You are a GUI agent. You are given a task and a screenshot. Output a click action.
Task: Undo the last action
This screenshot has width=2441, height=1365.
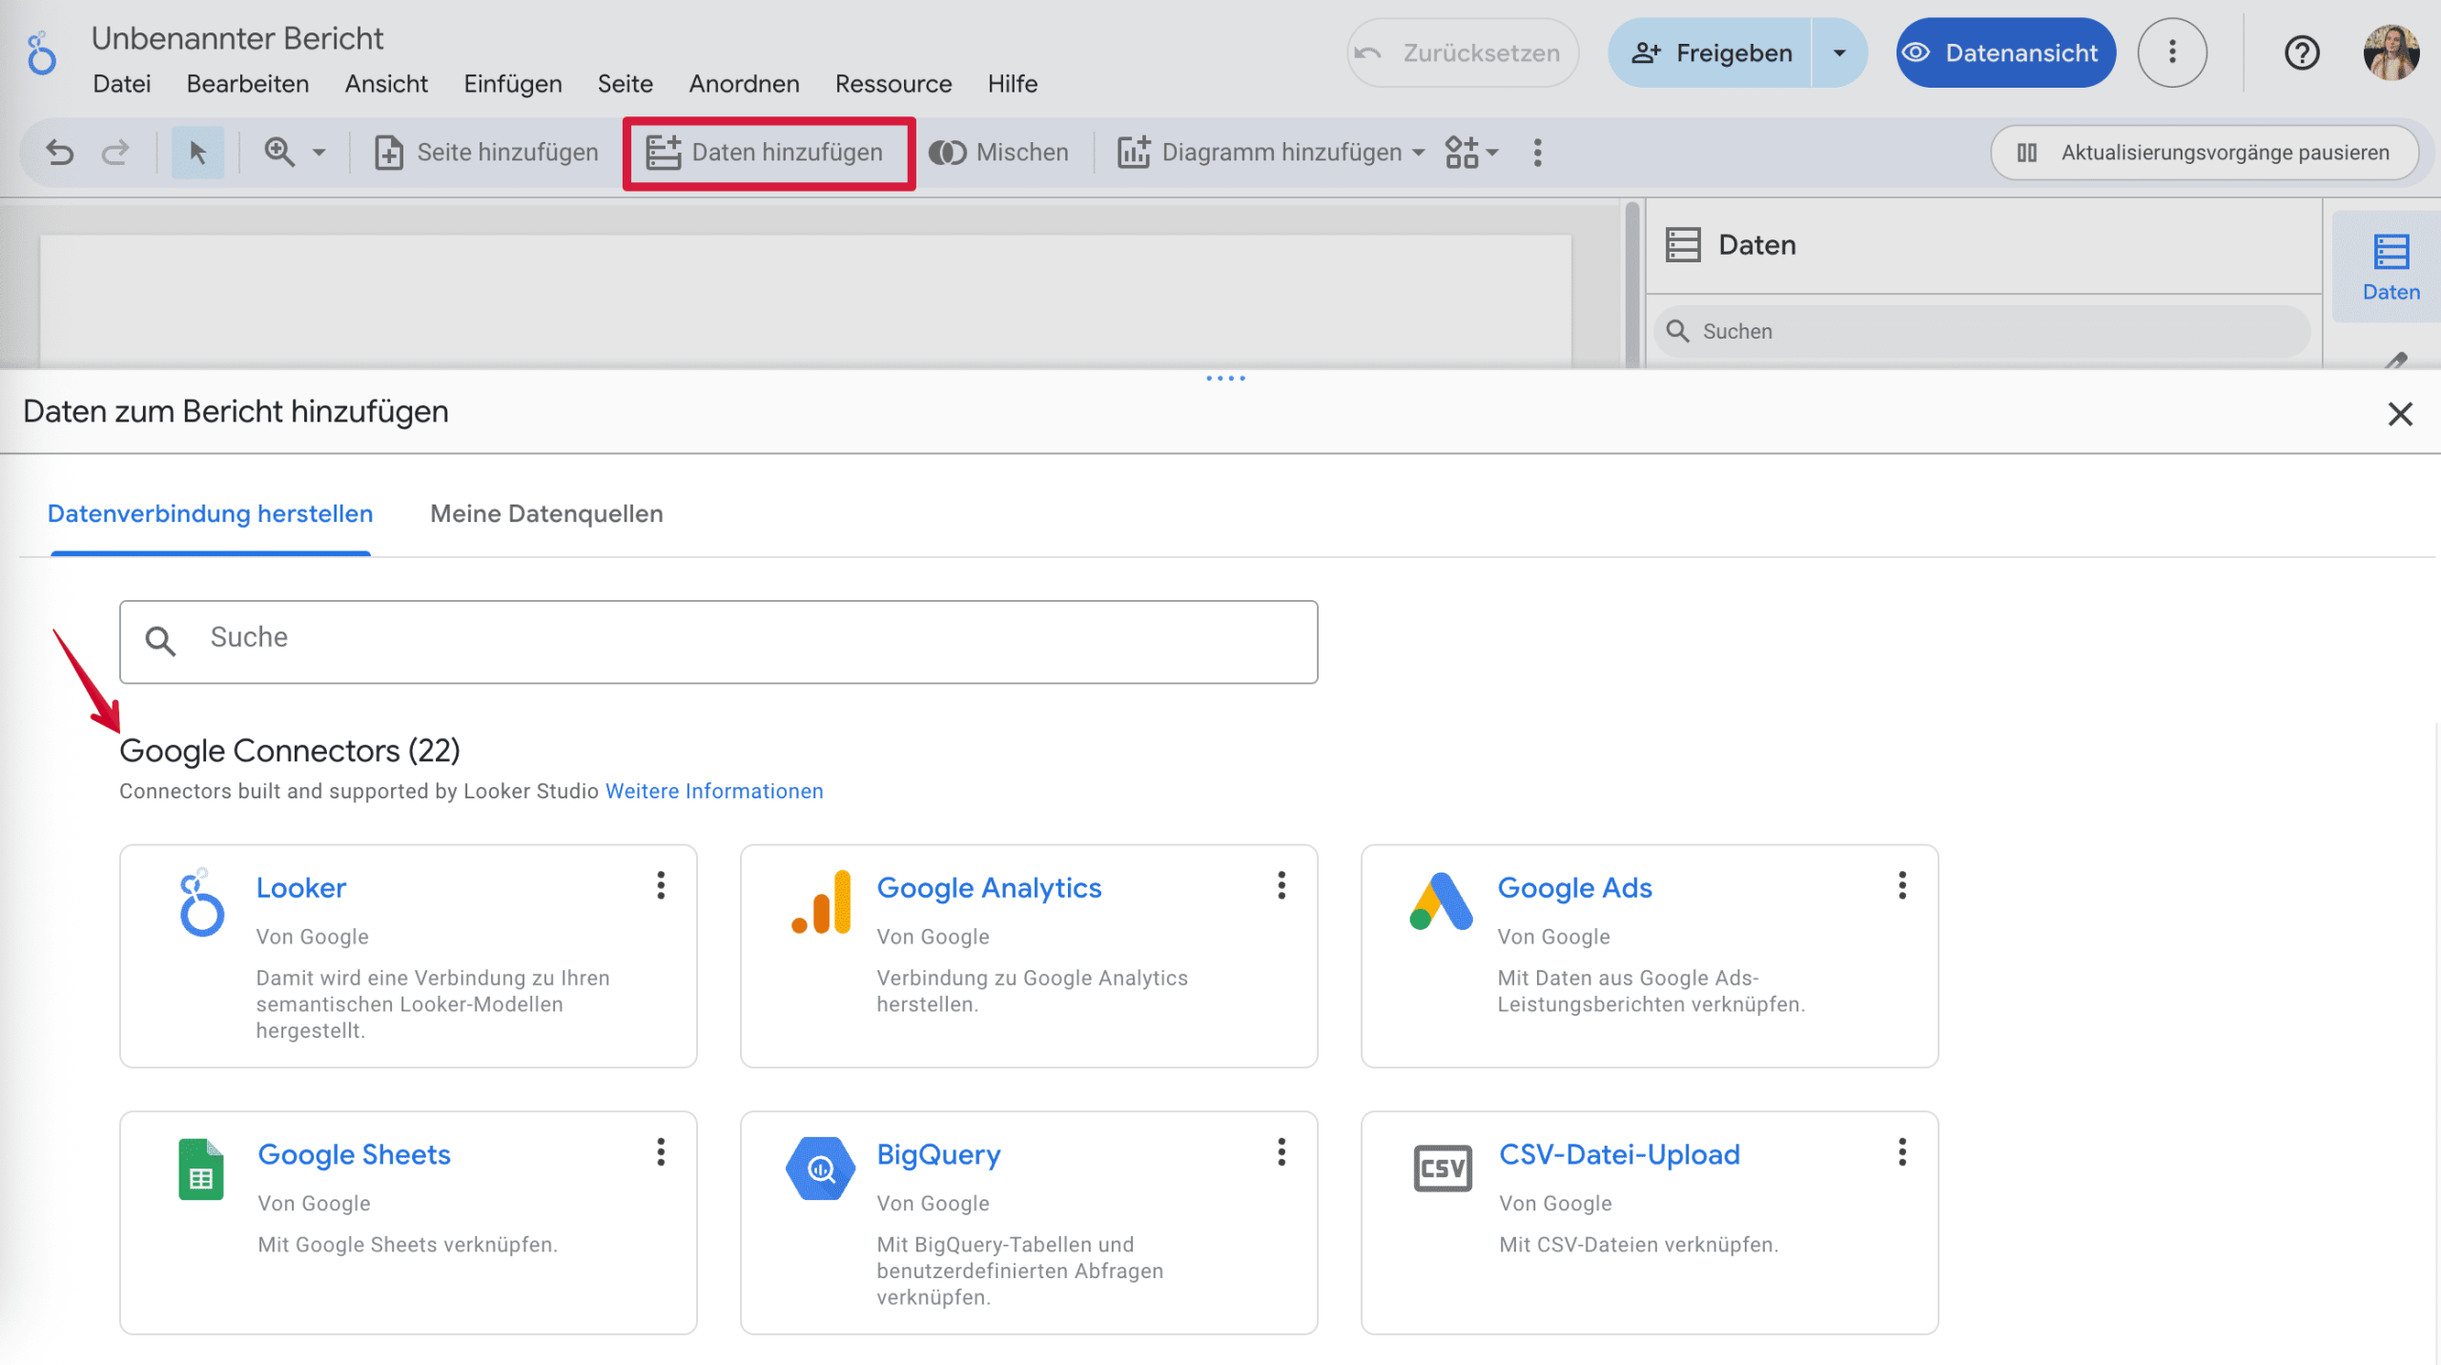(60, 153)
